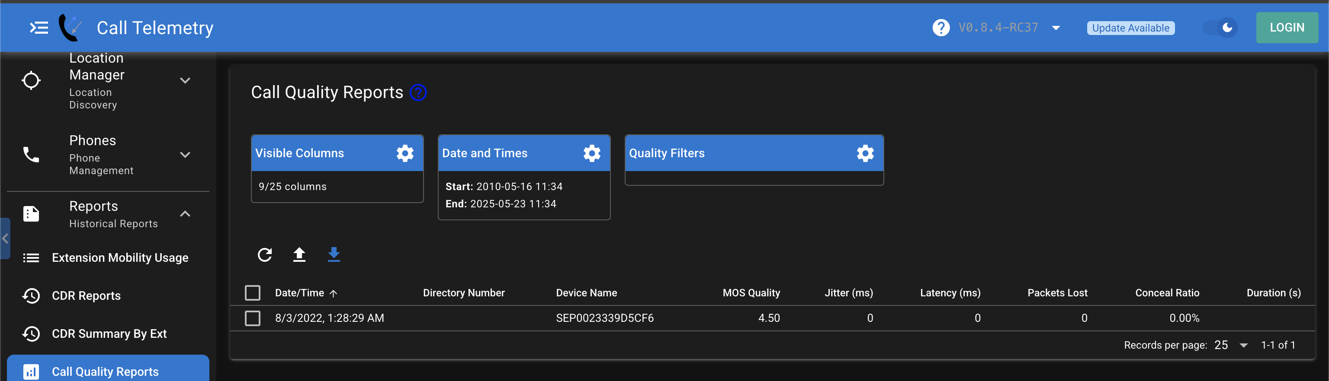Click the CDR Summary By Ext history icon

coord(31,333)
